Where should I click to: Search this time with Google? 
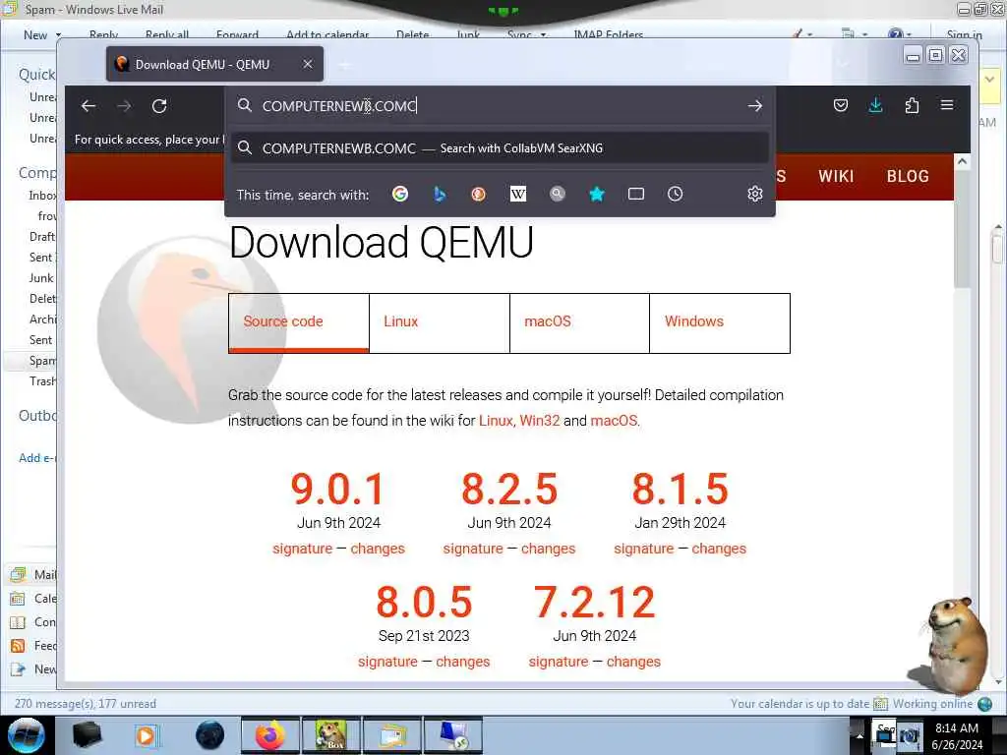click(400, 194)
